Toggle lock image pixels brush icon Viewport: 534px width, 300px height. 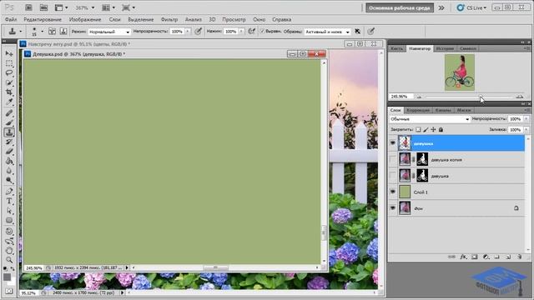point(426,129)
